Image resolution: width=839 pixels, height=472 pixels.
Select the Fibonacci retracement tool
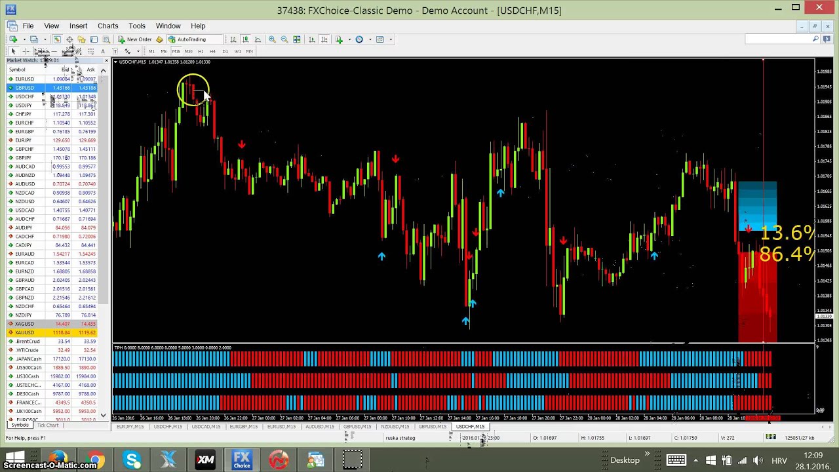[x=90, y=51]
